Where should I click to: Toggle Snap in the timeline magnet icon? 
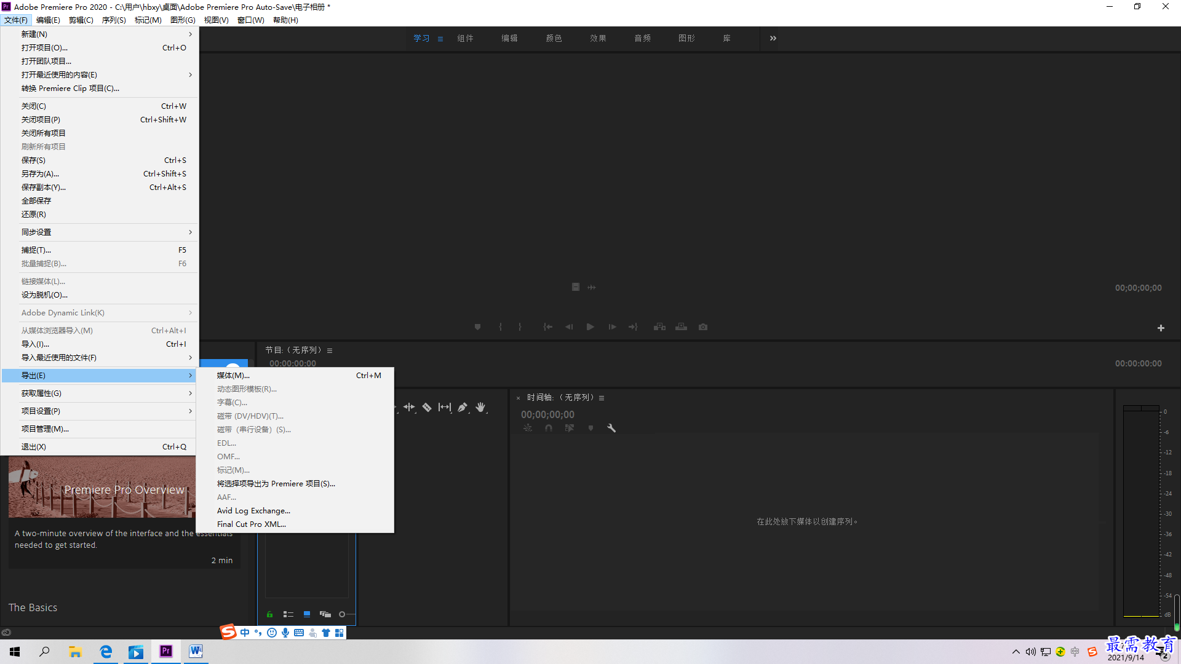pos(549,428)
